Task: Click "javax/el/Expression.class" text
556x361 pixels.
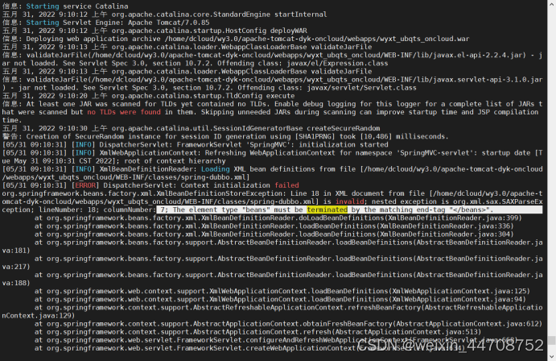Action: point(338,64)
